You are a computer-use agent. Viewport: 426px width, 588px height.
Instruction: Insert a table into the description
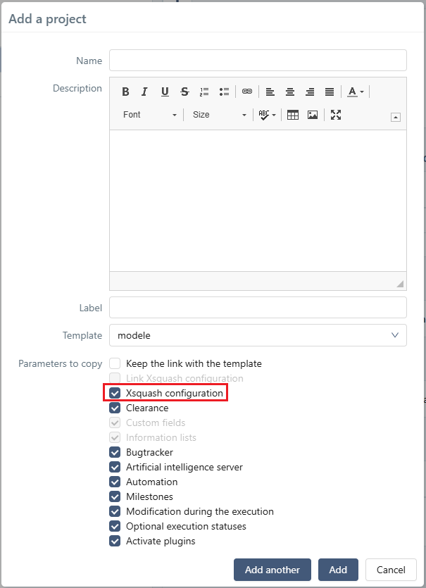click(293, 115)
